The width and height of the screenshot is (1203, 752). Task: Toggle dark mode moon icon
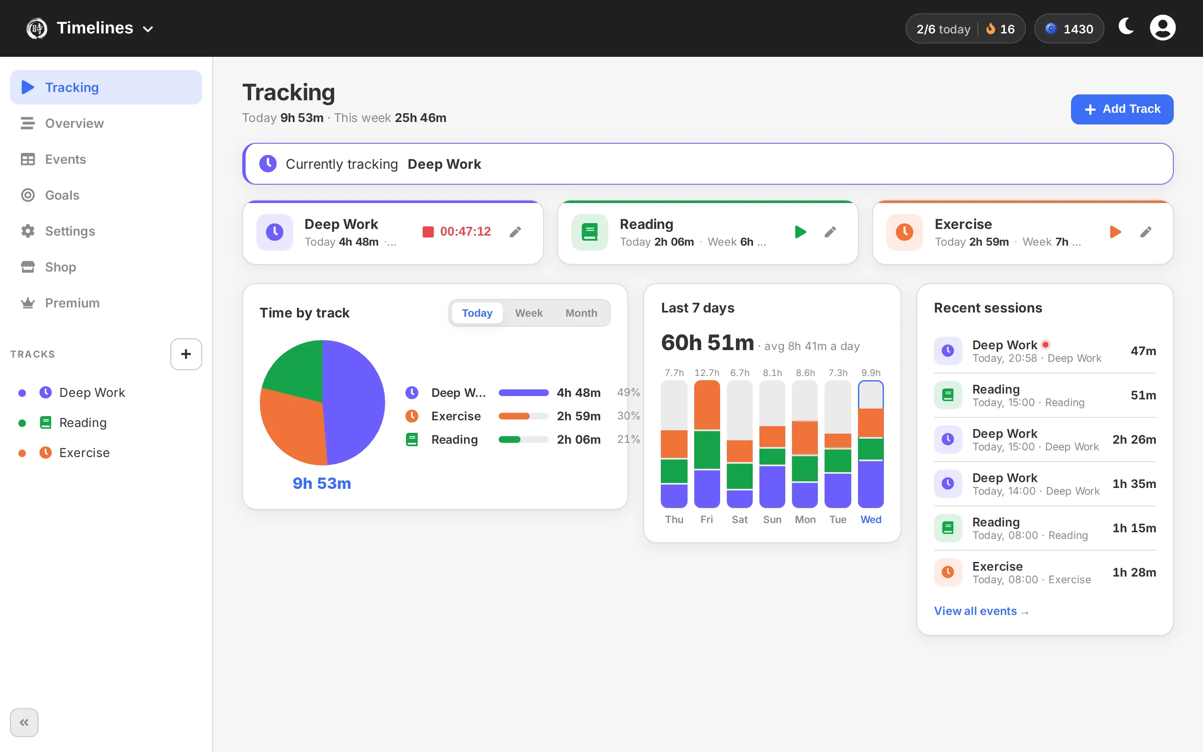click(x=1126, y=27)
